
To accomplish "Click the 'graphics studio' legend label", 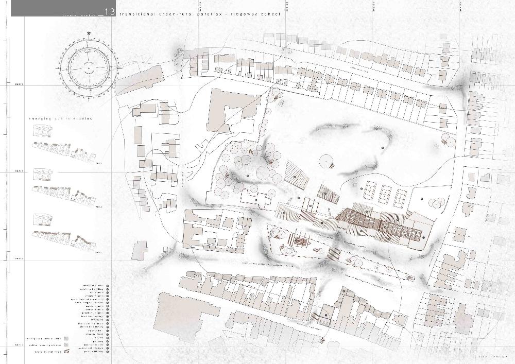I will click(92, 313).
